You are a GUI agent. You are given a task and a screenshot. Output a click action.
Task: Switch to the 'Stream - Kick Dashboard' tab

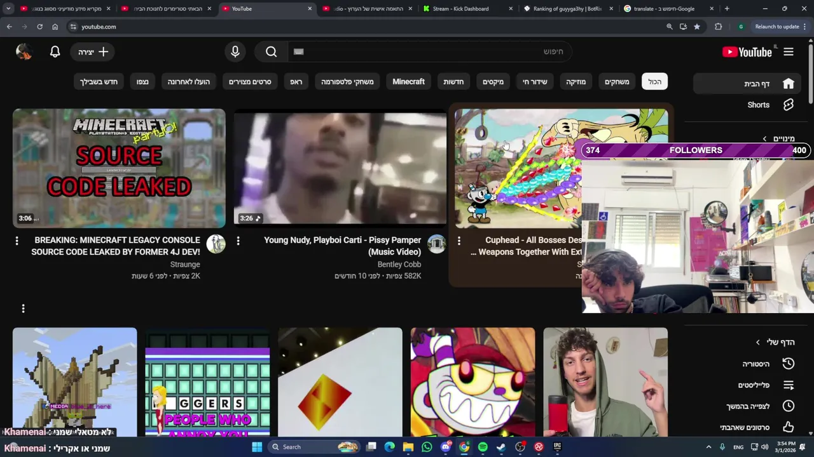coord(467,9)
